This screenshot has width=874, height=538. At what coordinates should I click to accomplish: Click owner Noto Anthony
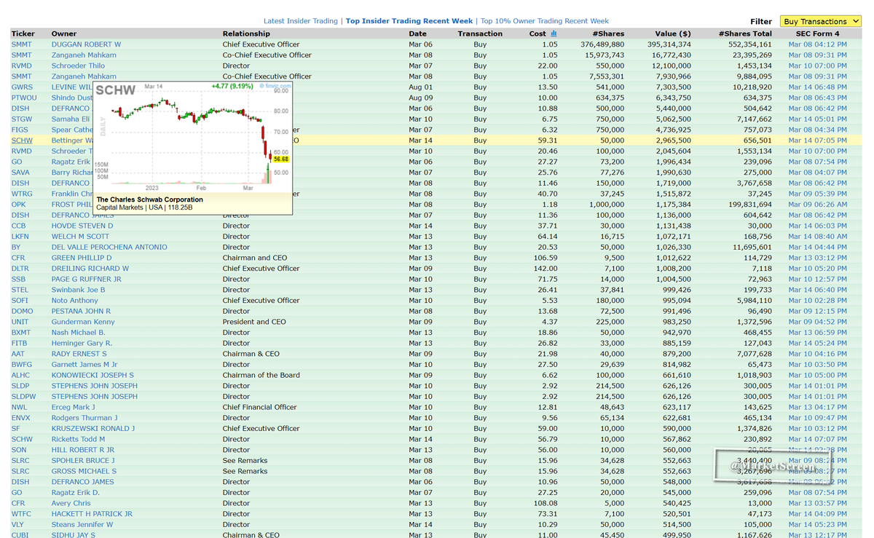[x=74, y=301]
